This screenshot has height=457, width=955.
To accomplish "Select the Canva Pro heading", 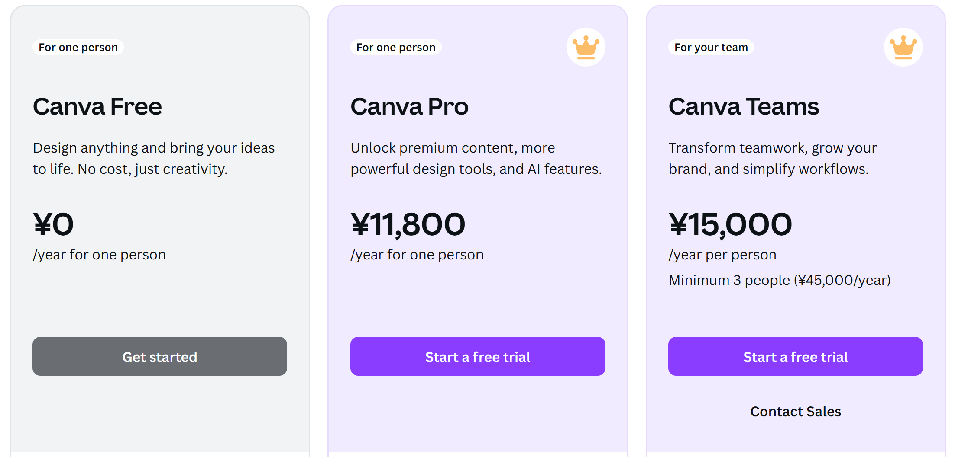I will [x=409, y=106].
